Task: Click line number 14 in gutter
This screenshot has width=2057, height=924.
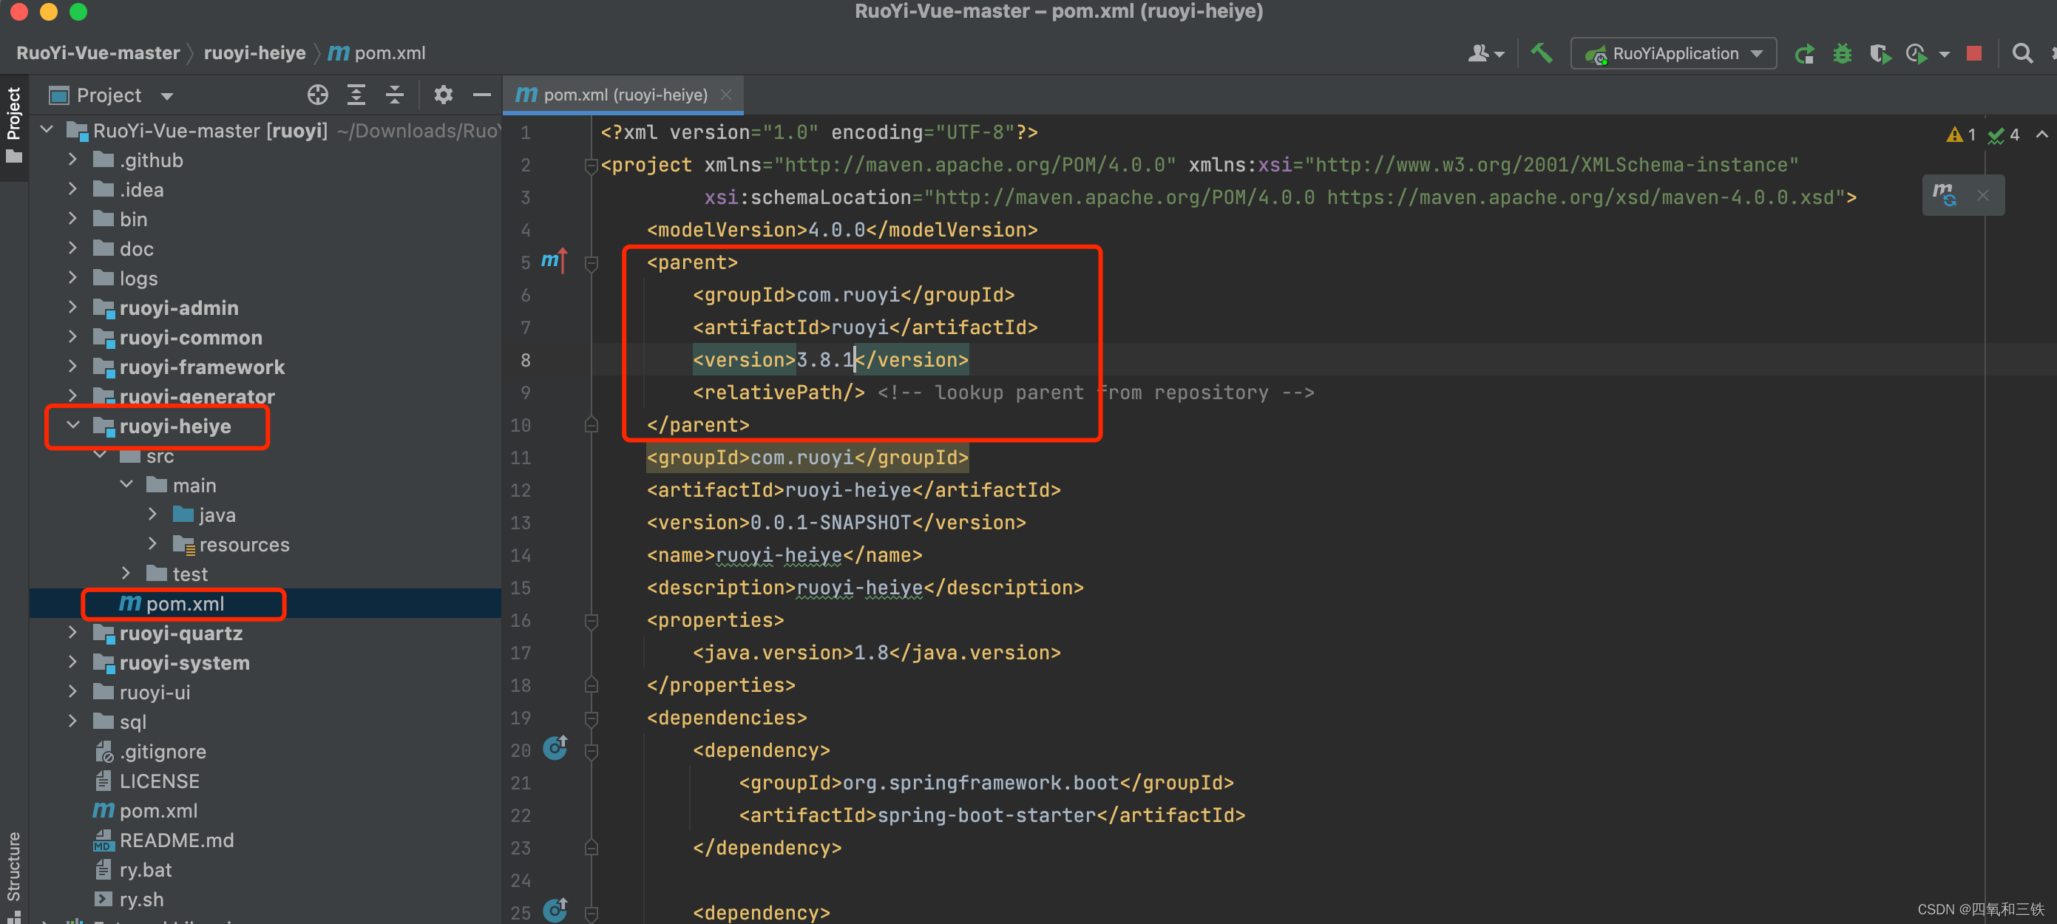Action: (520, 555)
